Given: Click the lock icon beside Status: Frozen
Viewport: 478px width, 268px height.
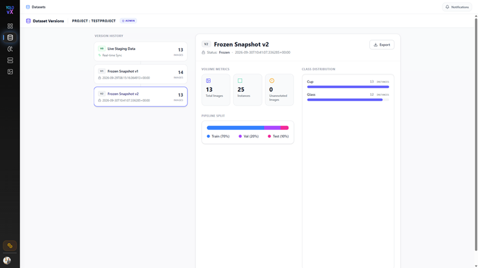Looking at the screenshot, I should [203, 52].
